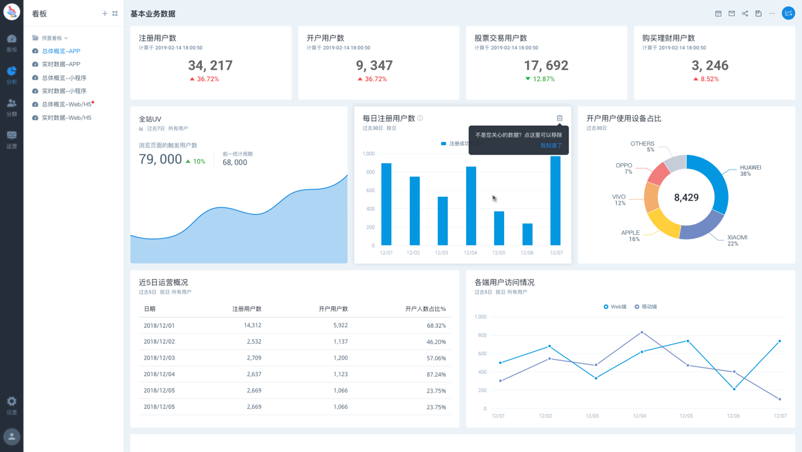Screen dimensions: 802x452
Task: Remove chart using the trash icon
Action: (560, 118)
